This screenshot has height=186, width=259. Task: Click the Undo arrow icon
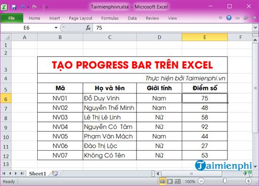click(x=23, y=7)
